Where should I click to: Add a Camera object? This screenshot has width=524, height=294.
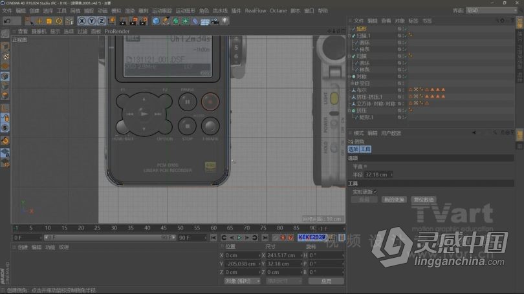[215, 21]
